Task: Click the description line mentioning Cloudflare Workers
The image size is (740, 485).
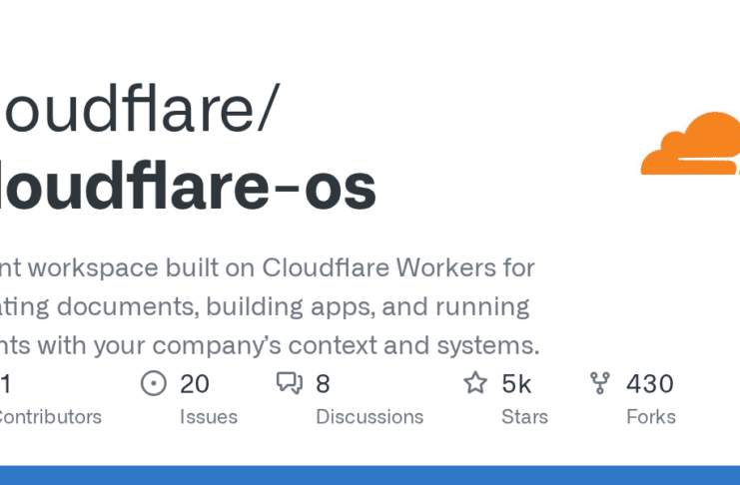Action: (267, 268)
